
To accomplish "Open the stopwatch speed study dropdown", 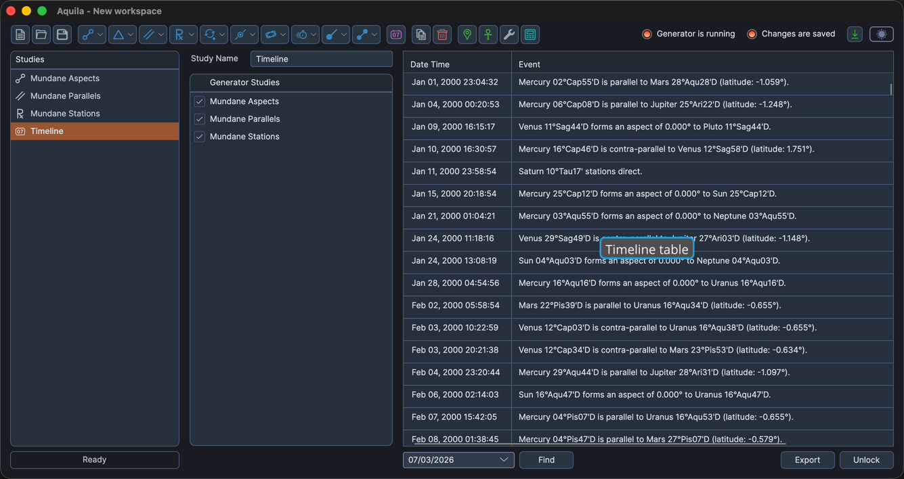I will point(305,35).
